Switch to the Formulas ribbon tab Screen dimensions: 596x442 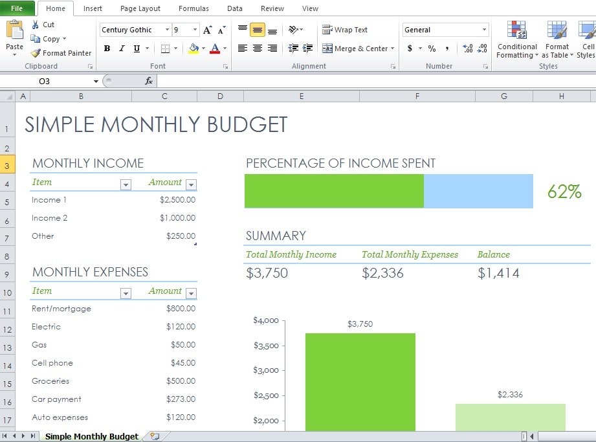[x=193, y=8]
